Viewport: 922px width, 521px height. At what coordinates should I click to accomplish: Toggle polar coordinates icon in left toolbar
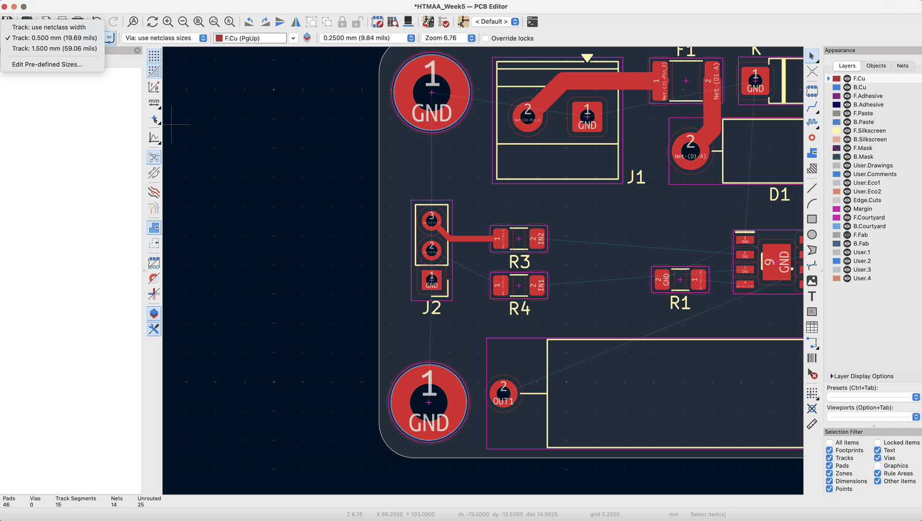coord(154,87)
